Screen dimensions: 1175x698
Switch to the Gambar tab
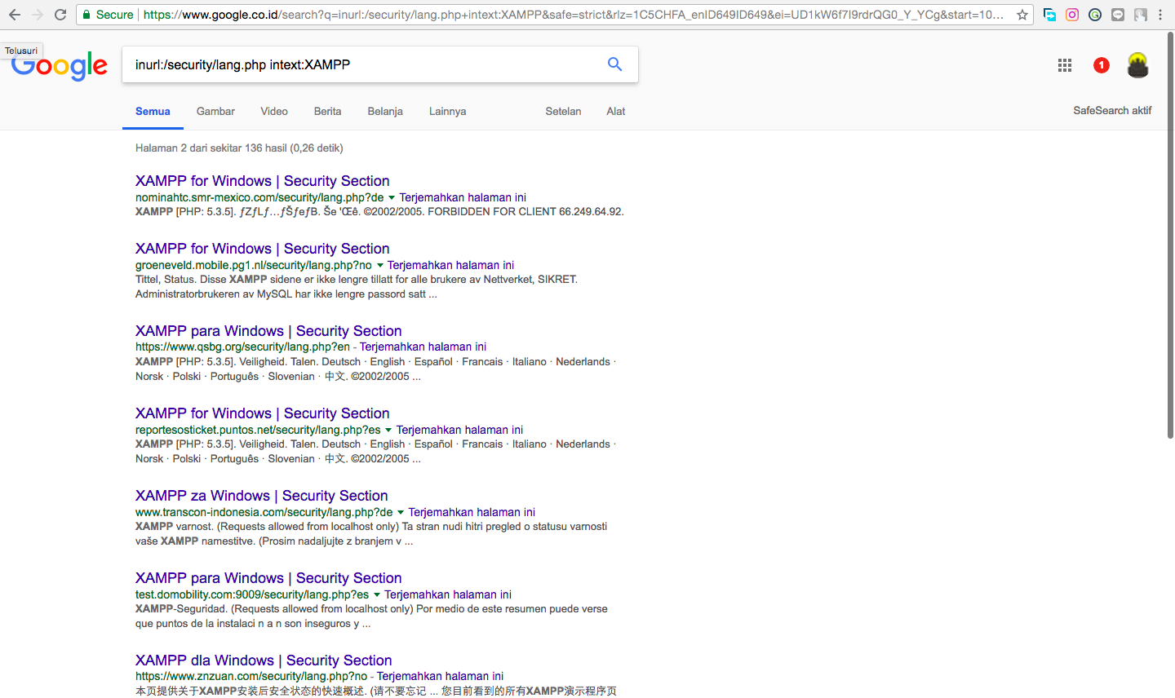click(215, 112)
